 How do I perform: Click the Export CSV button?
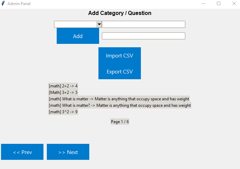pyautogui.click(x=119, y=72)
